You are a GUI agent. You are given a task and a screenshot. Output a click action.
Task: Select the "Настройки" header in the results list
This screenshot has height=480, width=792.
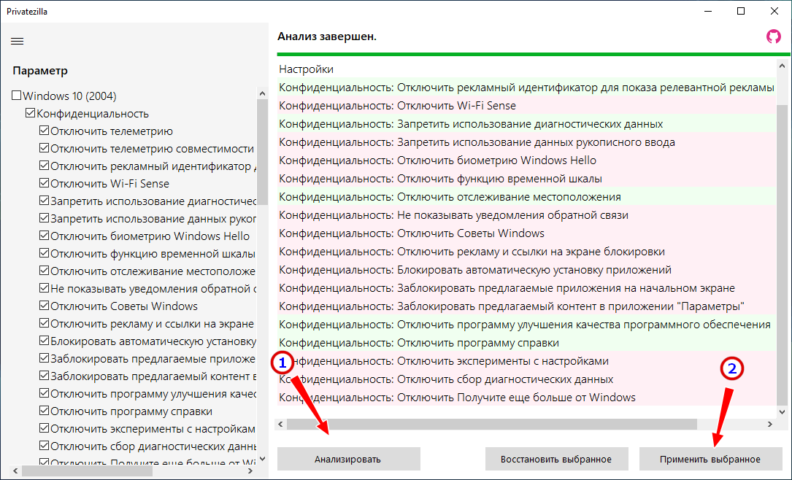526,69
